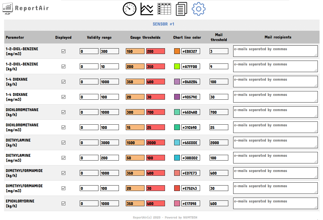Open the gauge dashboard icon

click(129, 9)
